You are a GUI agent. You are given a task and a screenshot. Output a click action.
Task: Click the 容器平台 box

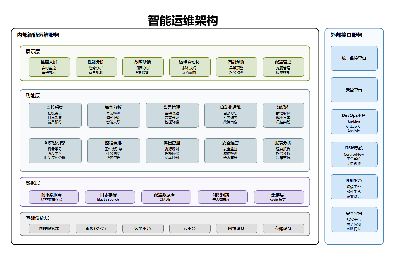click(143, 229)
